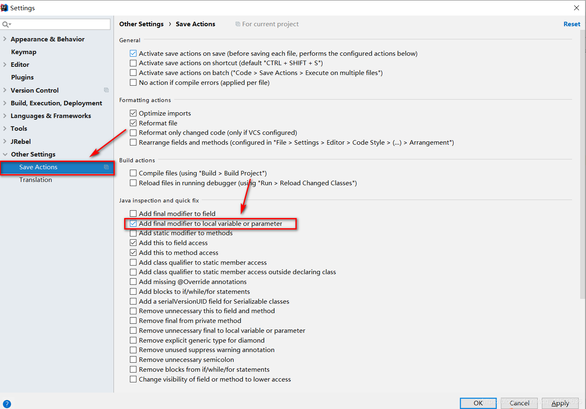Click the IntelliJ icon in title bar
The image size is (586, 409).
pyautogui.click(x=5, y=8)
